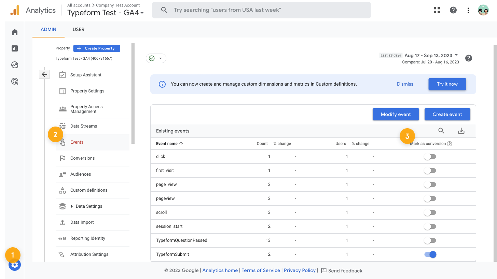Open the date range picker dropdown
Screen dimensions: 497x279
431,55
